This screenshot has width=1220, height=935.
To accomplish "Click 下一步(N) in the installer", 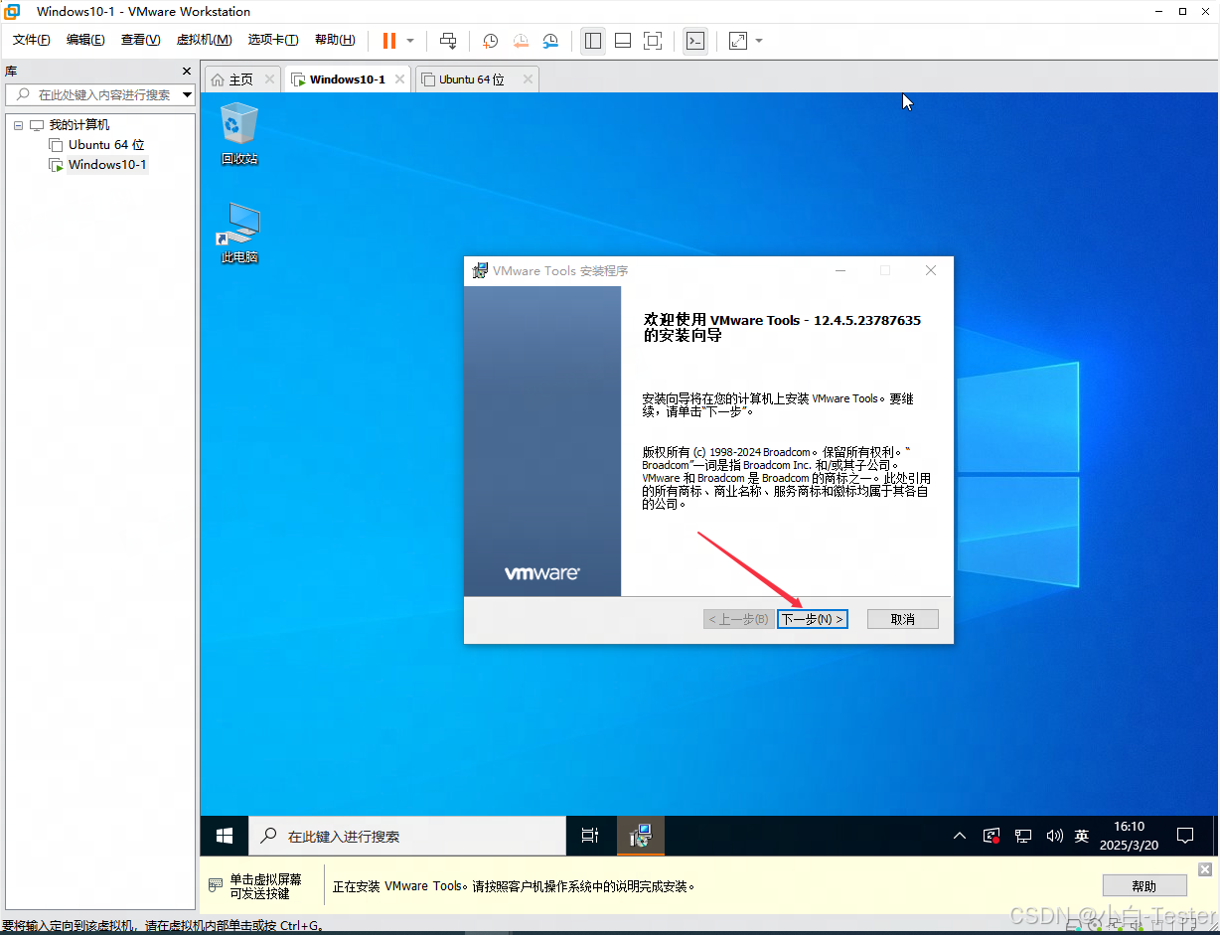I will click(812, 619).
